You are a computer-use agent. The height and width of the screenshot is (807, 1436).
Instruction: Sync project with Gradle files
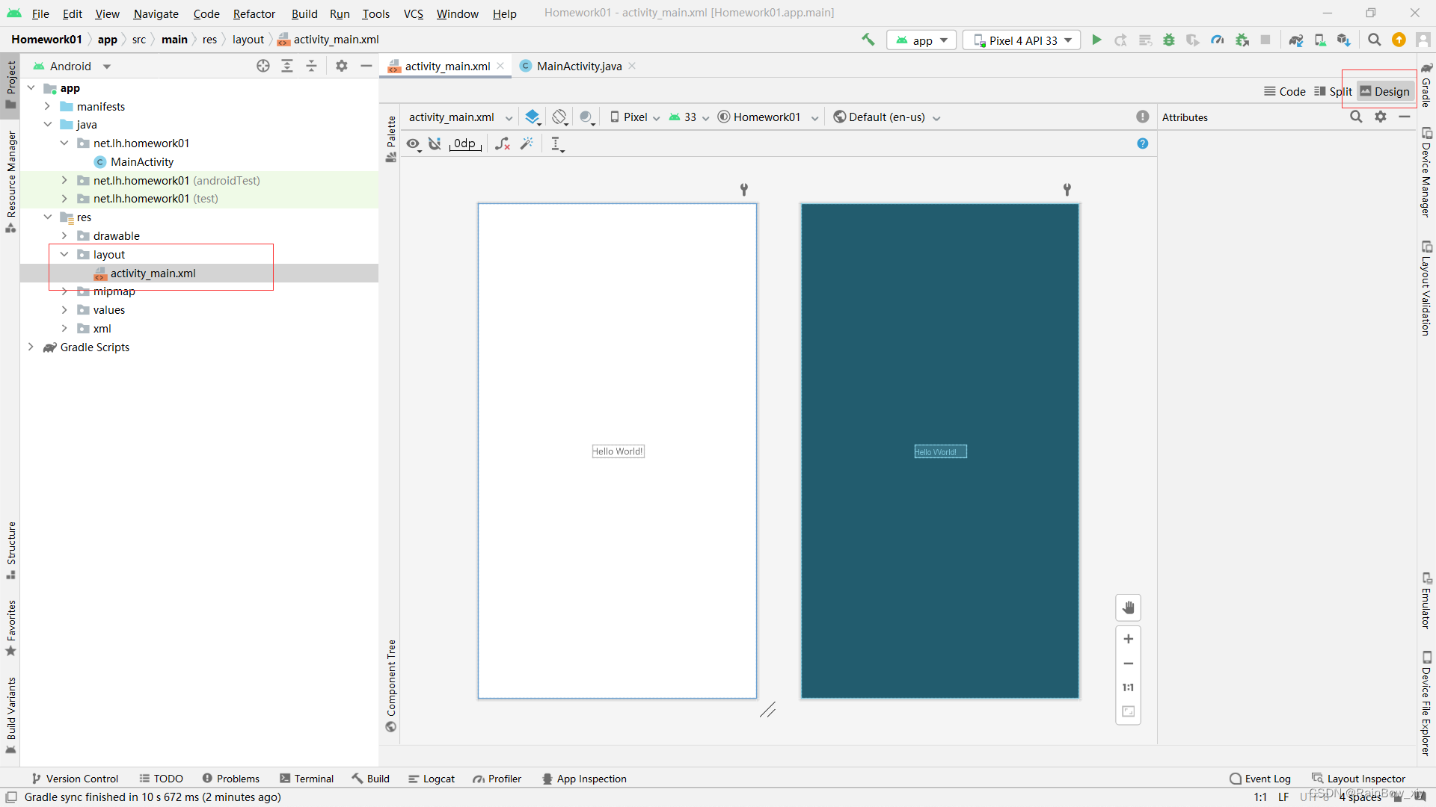click(x=1296, y=40)
